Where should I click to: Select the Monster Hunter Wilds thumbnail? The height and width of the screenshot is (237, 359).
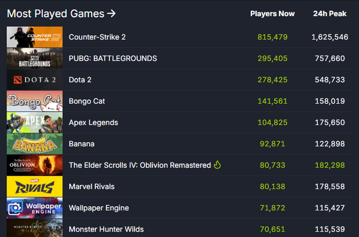pyautogui.click(x=35, y=228)
